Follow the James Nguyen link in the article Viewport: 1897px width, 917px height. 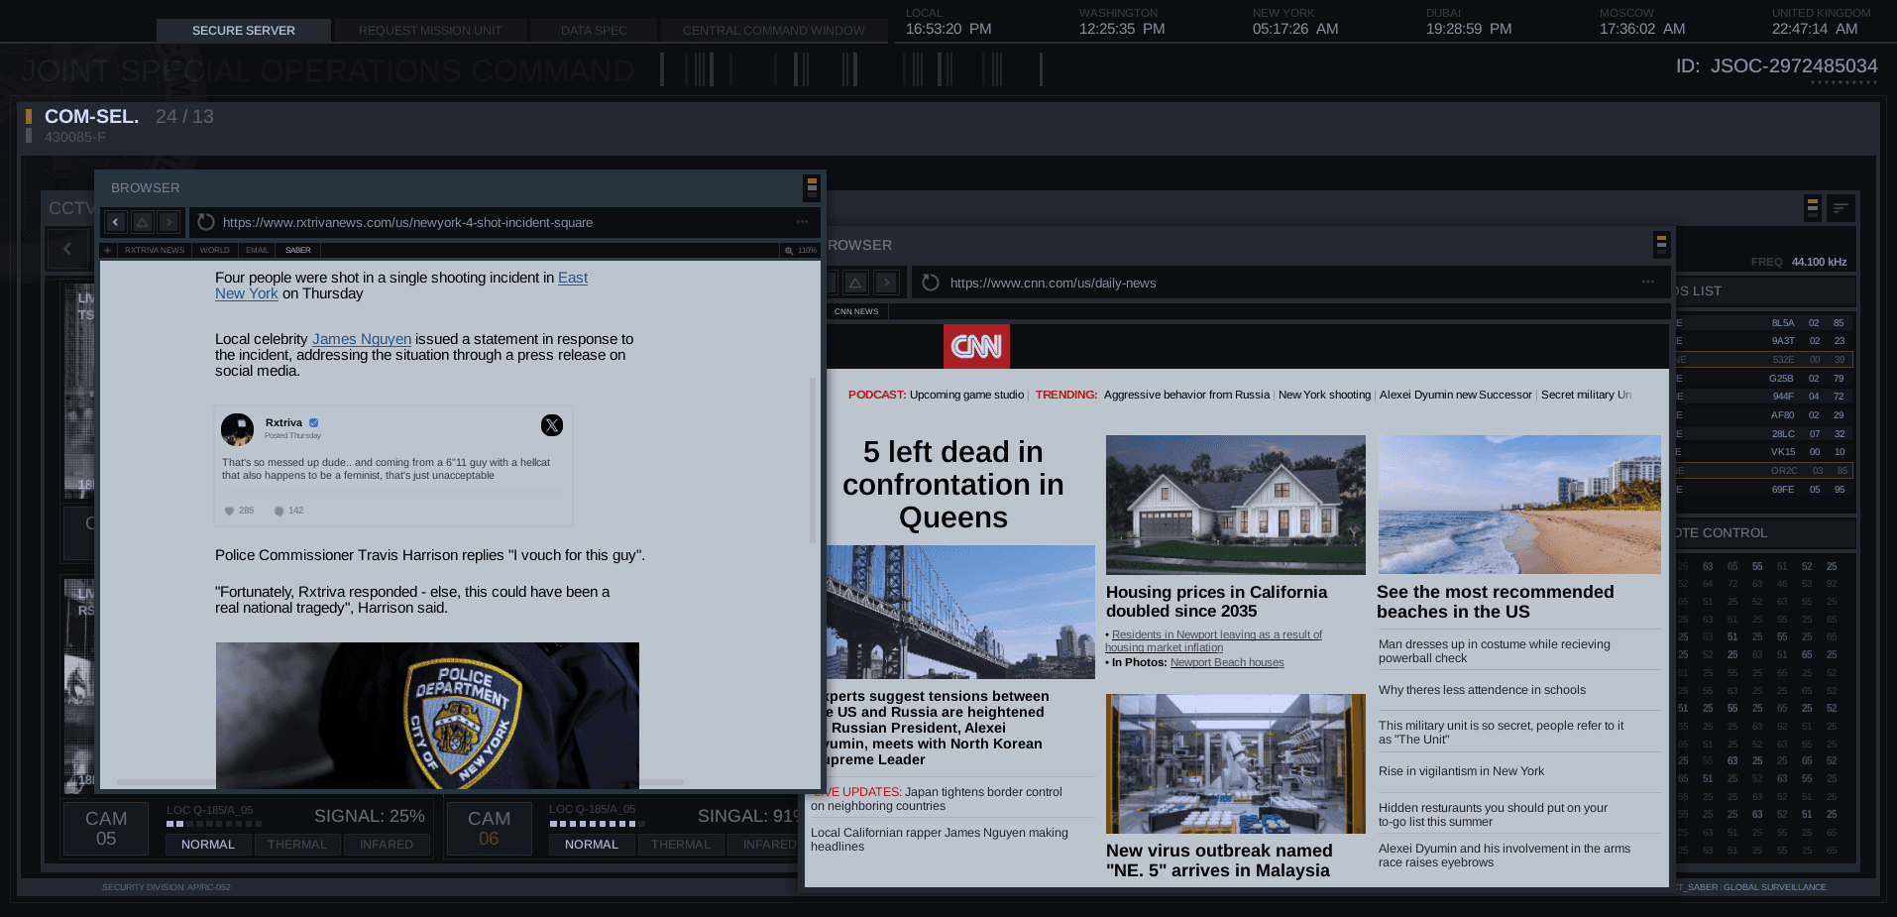click(362, 339)
